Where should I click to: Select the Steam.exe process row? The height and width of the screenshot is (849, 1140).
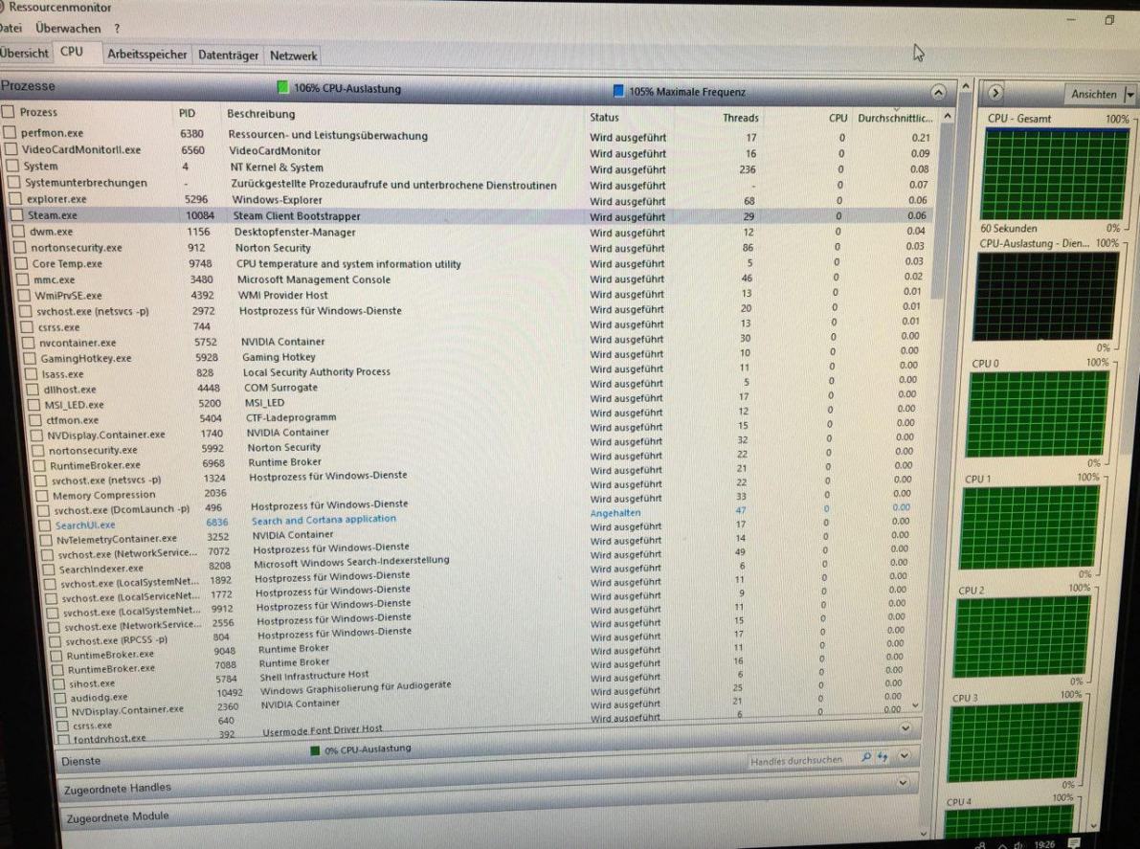[469, 216]
